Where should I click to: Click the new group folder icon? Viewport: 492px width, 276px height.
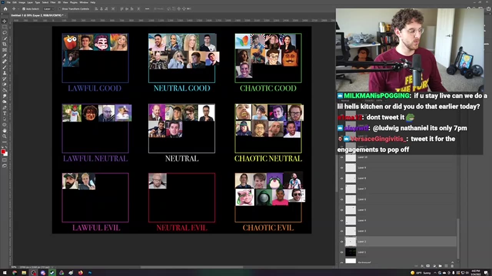coord(440,266)
